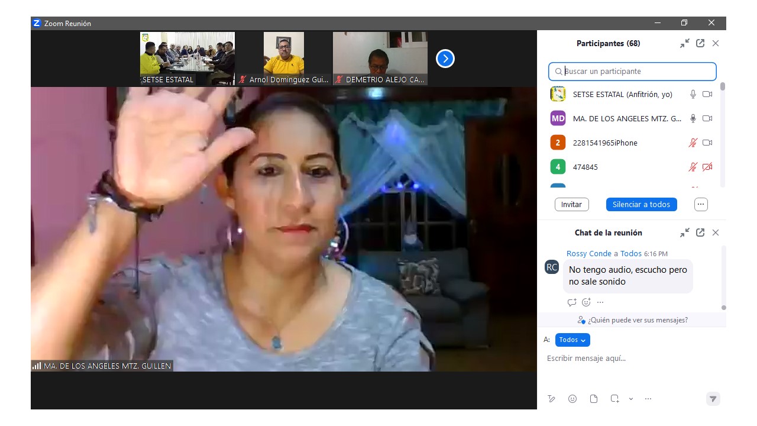The height and width of the screenshot is (426, 757).
Task: Click the emoji picker icon in chat toolbar
Action: pyautogui.click(x=572, y=399)
